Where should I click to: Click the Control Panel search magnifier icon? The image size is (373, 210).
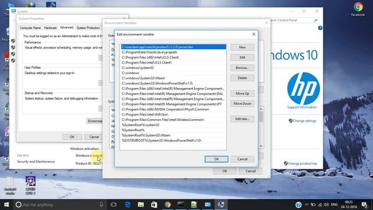tap(316, 20)
